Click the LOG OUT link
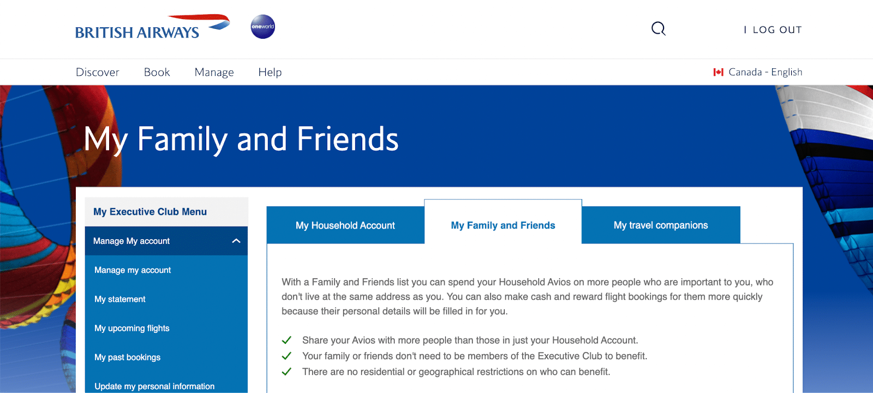The width and height of the screenshot is (873, 393). (776, 30)
